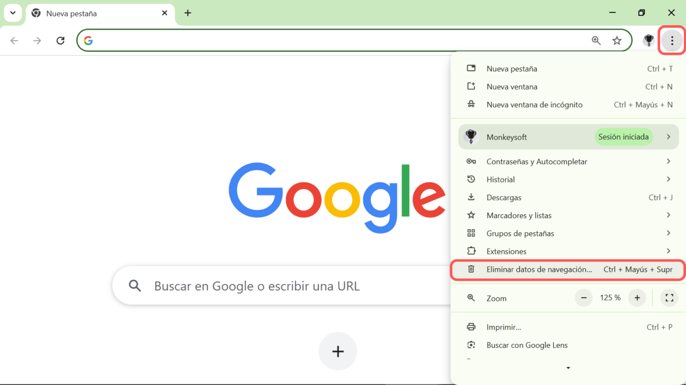Close the Nueva pestaña tab
This screenshot has width=686, height=385.
click(165, 13)
